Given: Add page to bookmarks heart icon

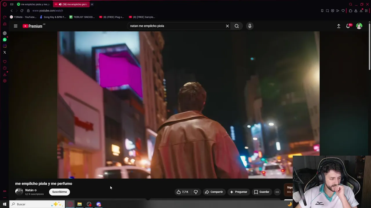Looking at the screenshot, I should 343,11.
